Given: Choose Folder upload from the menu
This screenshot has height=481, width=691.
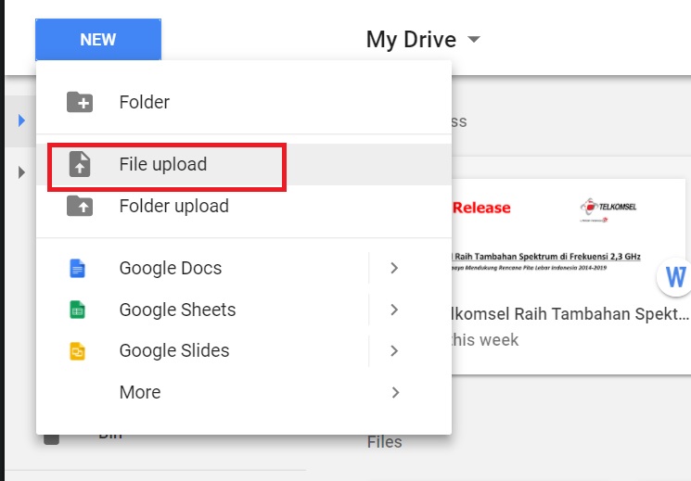Looking at the screenshot, I should pos(244,206).
